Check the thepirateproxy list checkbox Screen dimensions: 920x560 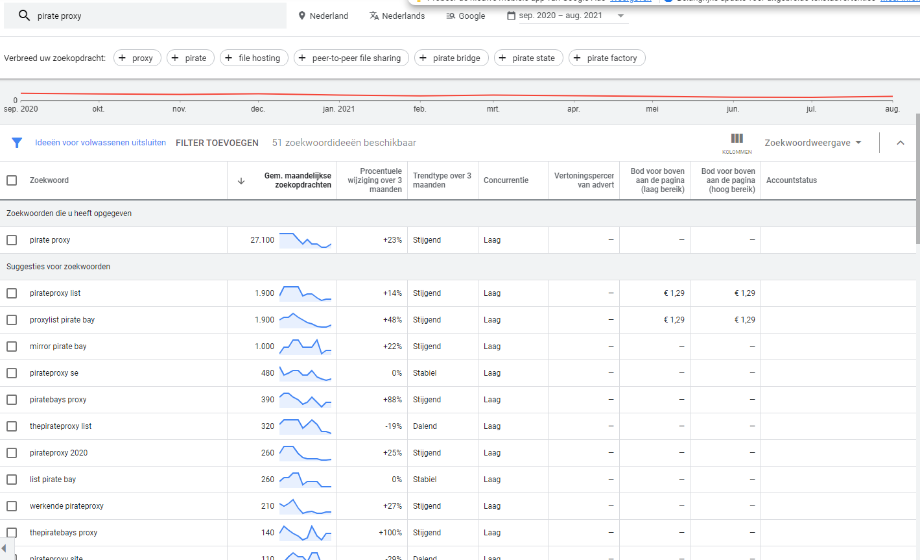coord(12,426)
